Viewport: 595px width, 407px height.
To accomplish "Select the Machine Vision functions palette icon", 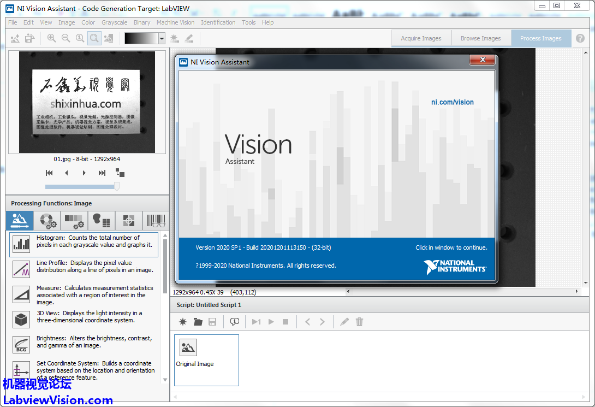I will point(128,221).
